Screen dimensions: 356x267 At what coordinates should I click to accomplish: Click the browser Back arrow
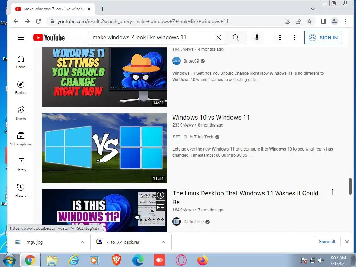(x=16, y=21)
